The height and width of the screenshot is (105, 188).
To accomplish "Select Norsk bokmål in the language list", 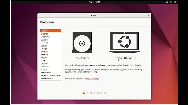I will pos(51,78).
